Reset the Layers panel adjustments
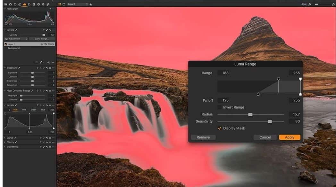Image resolution: width=336 pixels, height=187 pixels. [x=50, y=30]
